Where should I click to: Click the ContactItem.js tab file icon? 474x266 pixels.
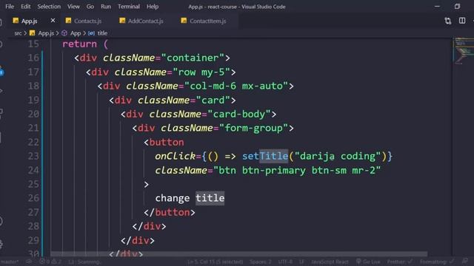[184, 21]
